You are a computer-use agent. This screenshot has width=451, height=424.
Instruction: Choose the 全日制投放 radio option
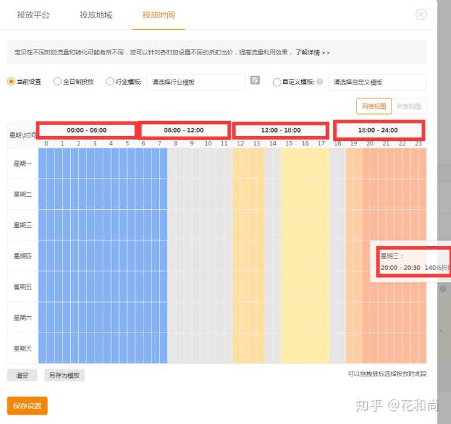pos(58,81)
